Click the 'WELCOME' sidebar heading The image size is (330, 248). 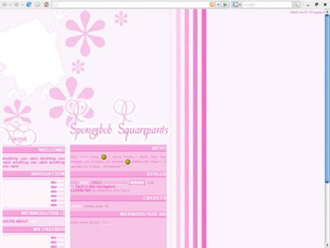pyautogui.click(x=52, y=150)
